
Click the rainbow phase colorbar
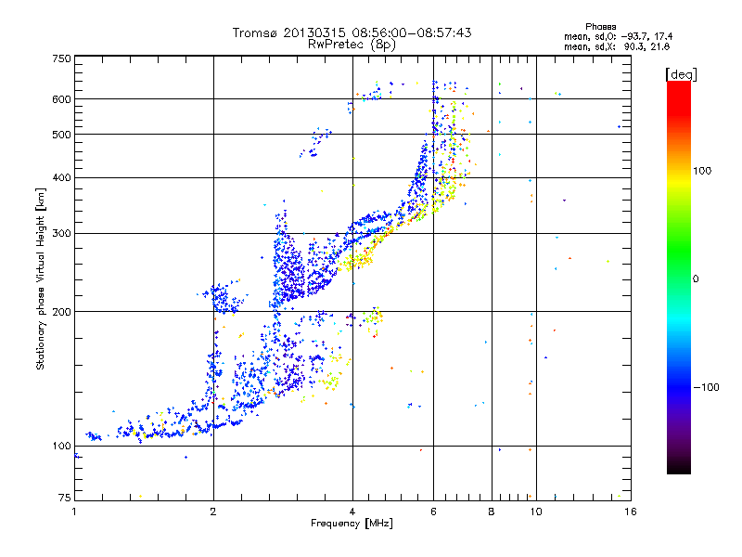click(679, 277)
